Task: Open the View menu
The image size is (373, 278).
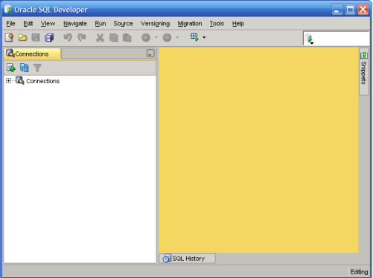Action: 48,24
